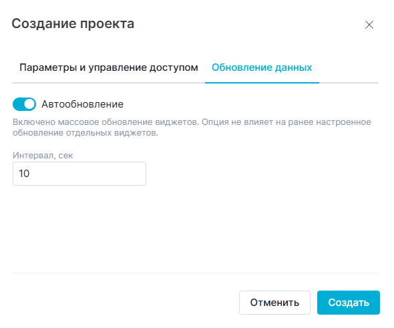Image resolution: width=394 pixels, height=328 pixels.
Task: Click the Создание проекта dialog title
Action: 73,23
